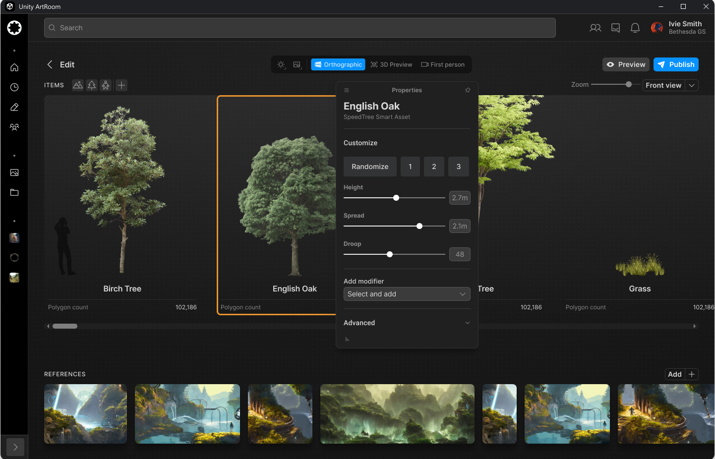Click the home icon in sidebar
715x459 pixels.
pyautogui.click(x=14, y=67)
